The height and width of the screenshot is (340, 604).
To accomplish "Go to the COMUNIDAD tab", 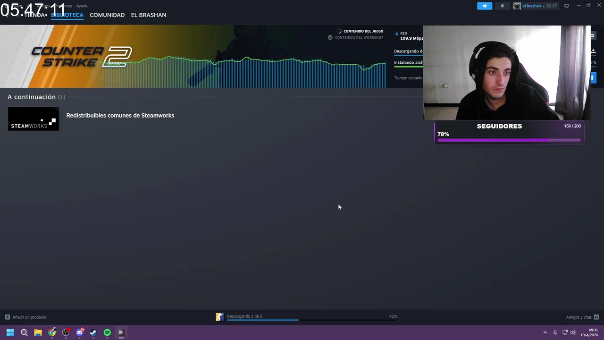I will 107,15.
